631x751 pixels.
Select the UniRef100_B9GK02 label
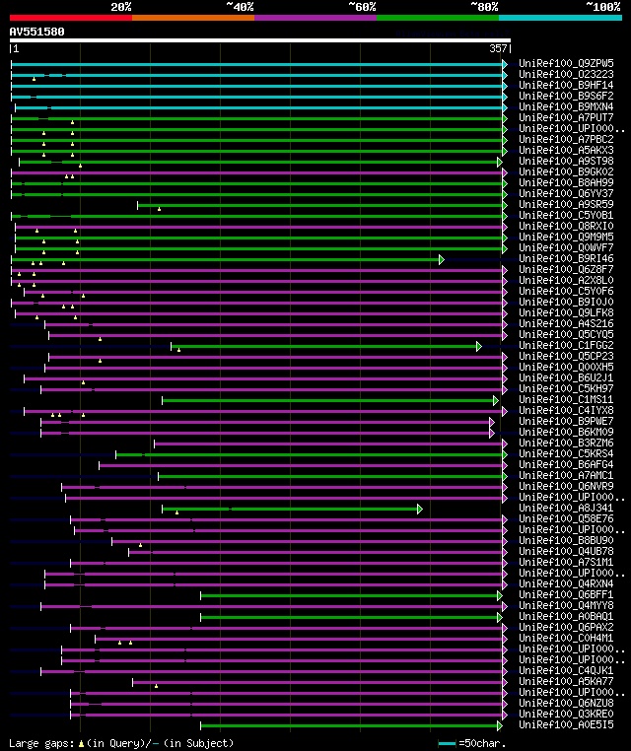coord(566,171)
